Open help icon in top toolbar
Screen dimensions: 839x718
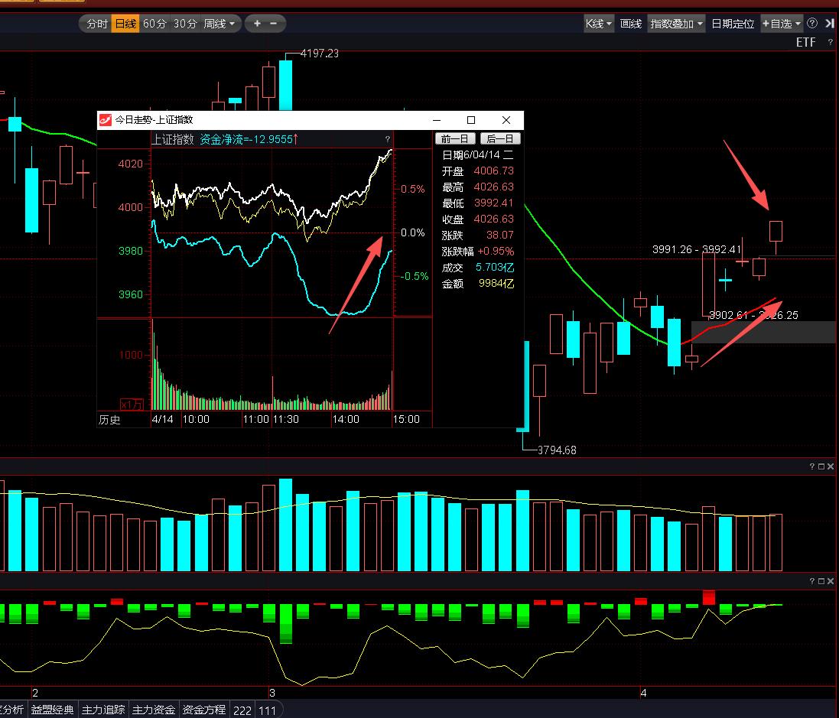(812, 24)
